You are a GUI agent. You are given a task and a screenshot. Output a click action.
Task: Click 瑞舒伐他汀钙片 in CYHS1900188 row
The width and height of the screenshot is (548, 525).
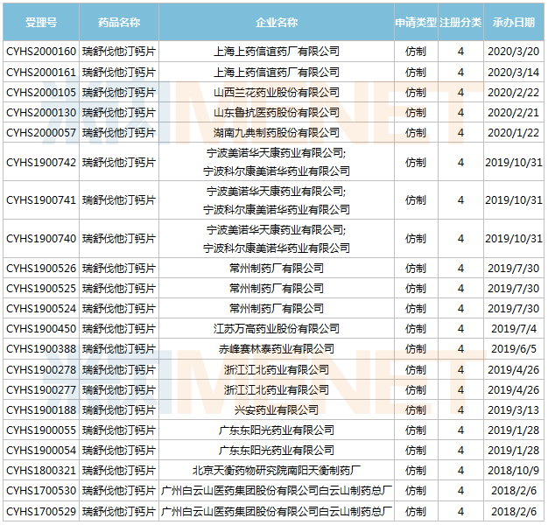click(119, 409)
